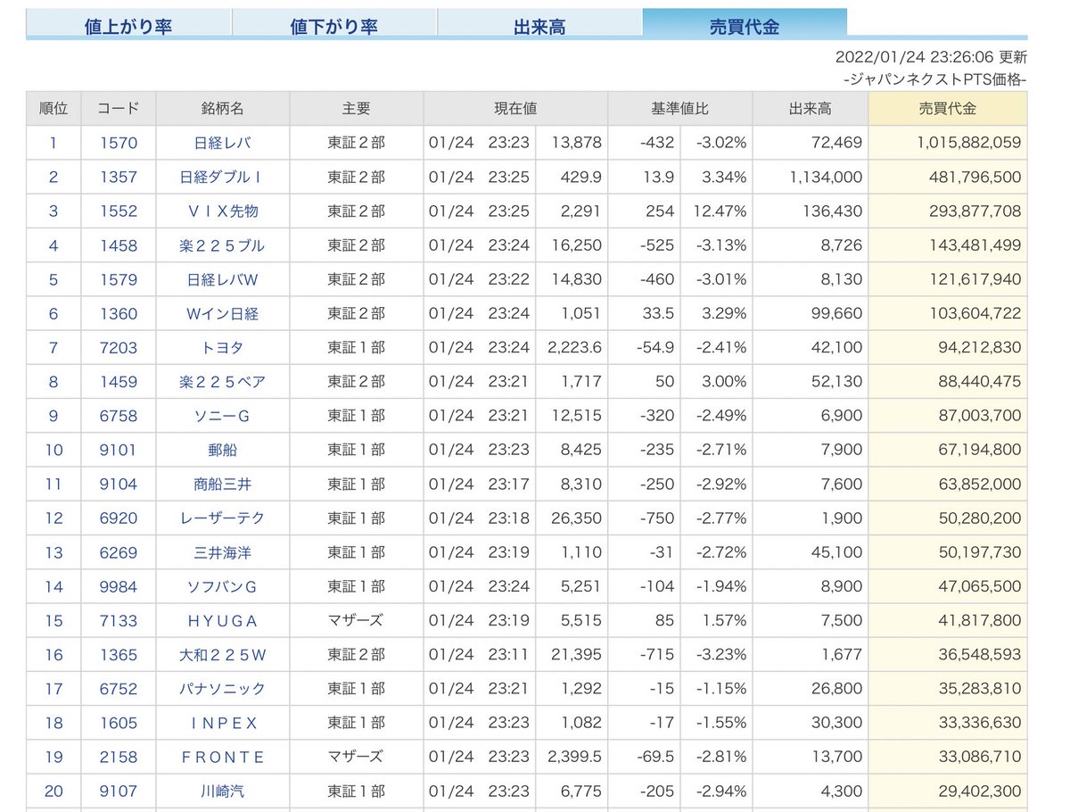The width and height of the screenshot is (1070, 812).
Task: Click stock code 2158
Action: [119, 757]
